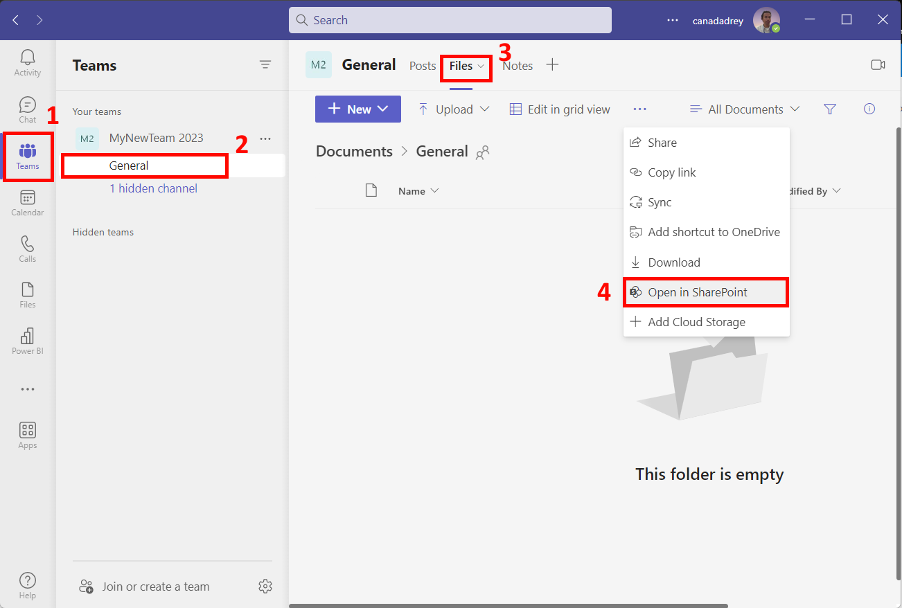The width and height of the screenshot is (902, 608).
Task: Switch to the Notes tab
Action: [518, 66]
